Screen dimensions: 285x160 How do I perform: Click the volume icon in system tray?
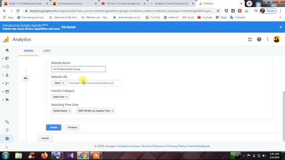coord(264,156)
